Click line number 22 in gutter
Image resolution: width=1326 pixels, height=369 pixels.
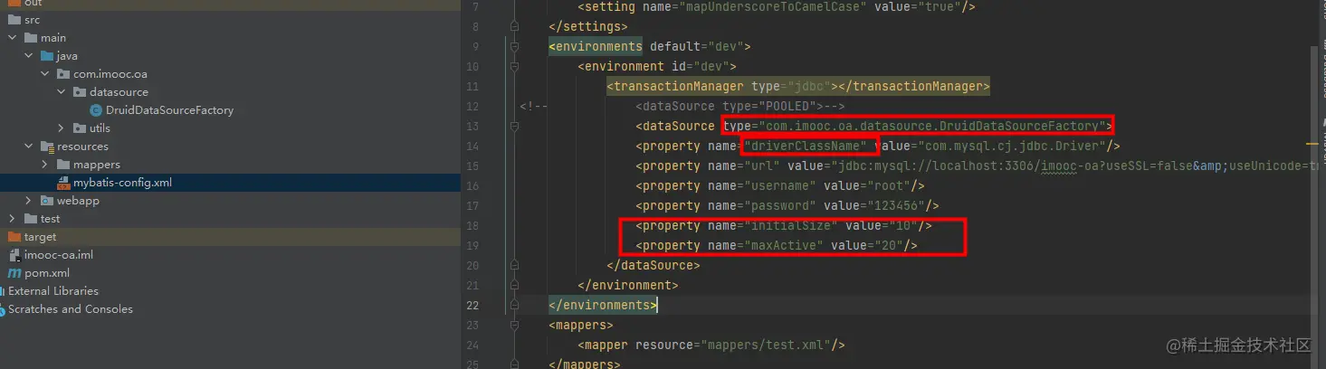471,305
